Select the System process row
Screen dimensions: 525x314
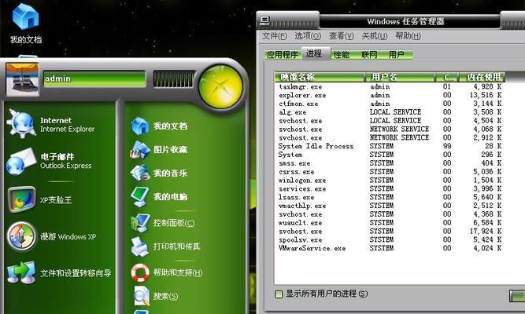[390, 155]
